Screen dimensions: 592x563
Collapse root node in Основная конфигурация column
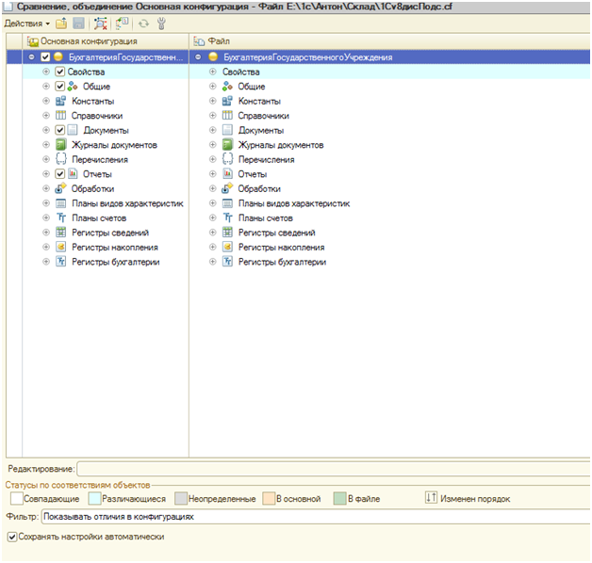point(32,56)
